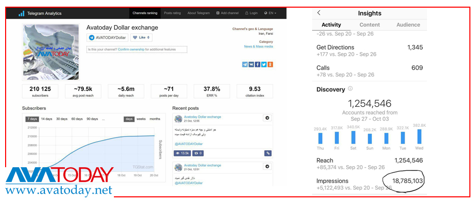
Task: Open the more periods ellipsis menu
Action: [x=103, y=119]
